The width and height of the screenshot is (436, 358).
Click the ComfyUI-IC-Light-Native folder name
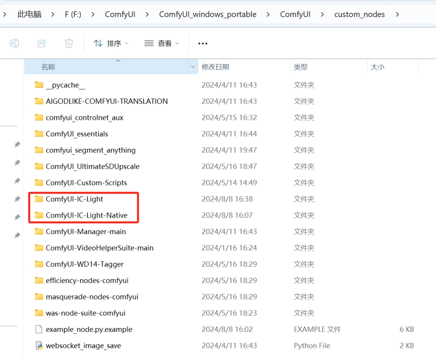tap(86, 216)
